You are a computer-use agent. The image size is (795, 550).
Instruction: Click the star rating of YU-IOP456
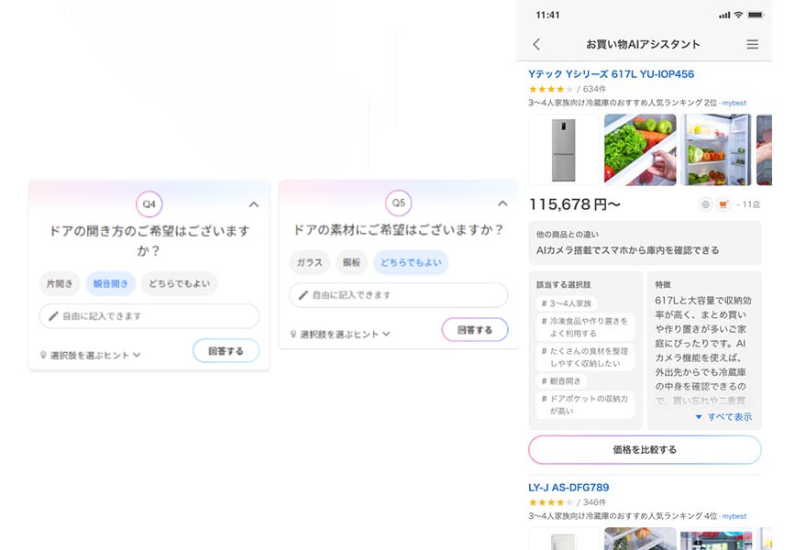tap(551, 89)
